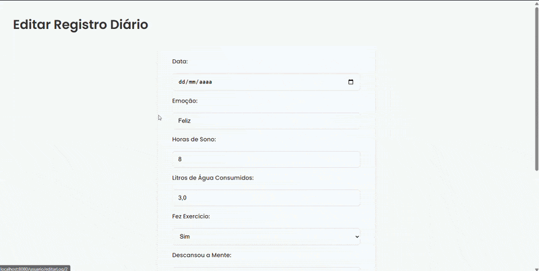The width and height of the screenshot is (539, 271).
Task: Click the Descansou a Mente: label
Action: [201, 255]
